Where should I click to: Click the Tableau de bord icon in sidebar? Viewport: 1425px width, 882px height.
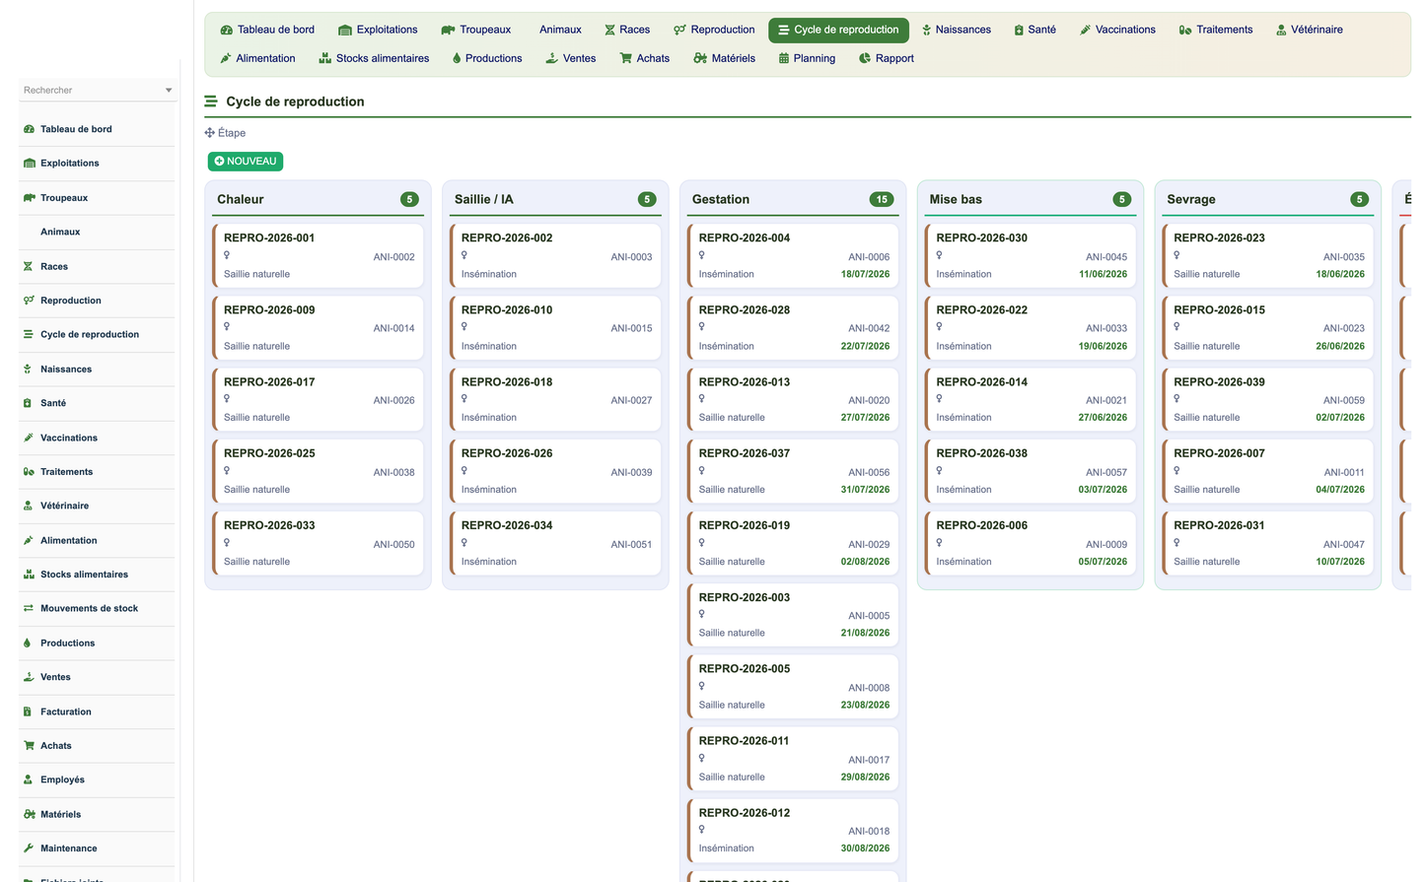pyautogui.click(x=29, y=129)
